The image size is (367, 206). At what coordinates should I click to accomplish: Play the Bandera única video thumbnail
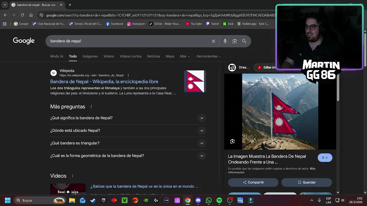point(68,189)
